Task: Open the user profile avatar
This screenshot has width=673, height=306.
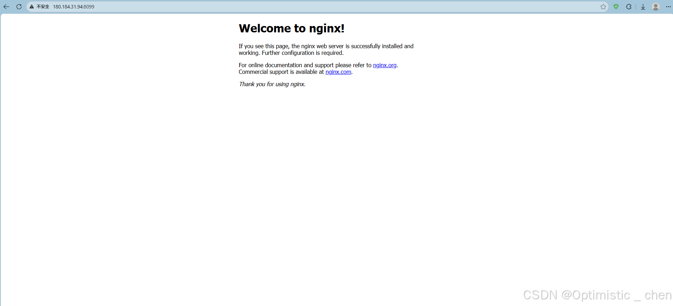Action: [x=655, y=7]
